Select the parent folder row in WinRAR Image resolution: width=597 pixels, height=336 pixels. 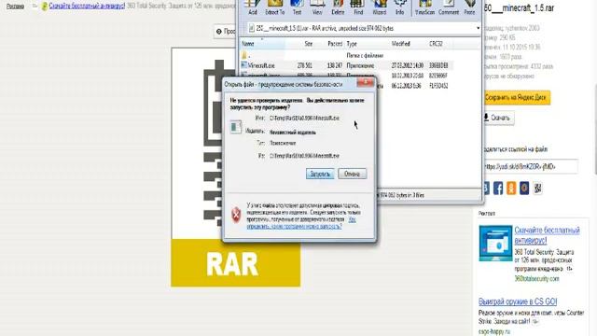[346, 56]
